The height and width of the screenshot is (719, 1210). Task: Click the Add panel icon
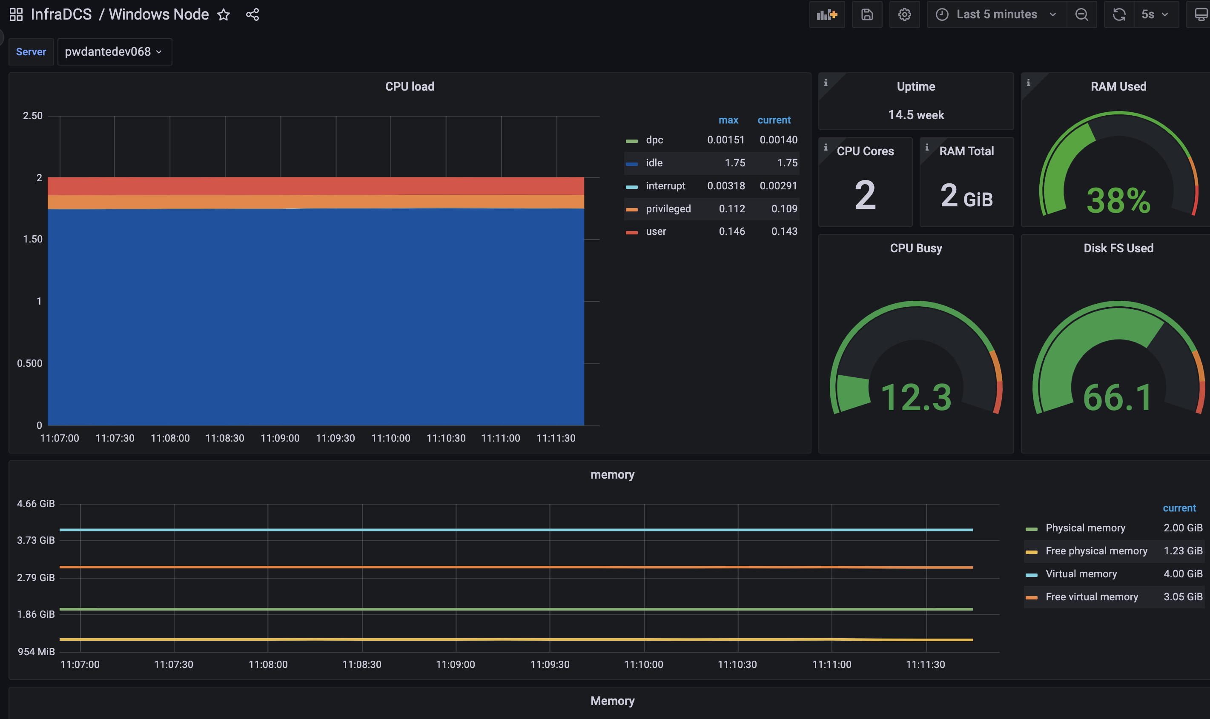[826, 14]
